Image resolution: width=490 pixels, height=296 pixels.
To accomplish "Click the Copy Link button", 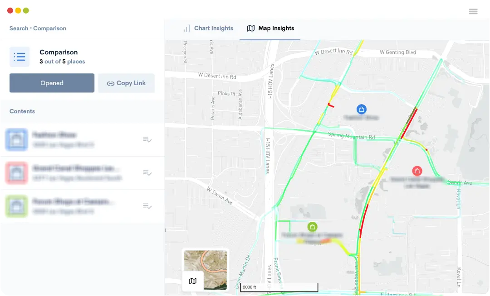I will 126,83.
